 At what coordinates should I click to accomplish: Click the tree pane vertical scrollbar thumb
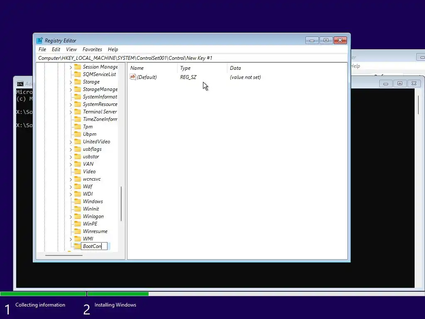coord(121,204)
